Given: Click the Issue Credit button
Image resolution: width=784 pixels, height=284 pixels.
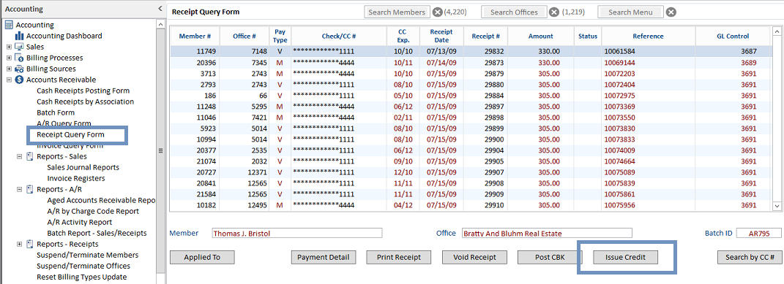Looking at the screenshot, I should click(x=625, y=258).
